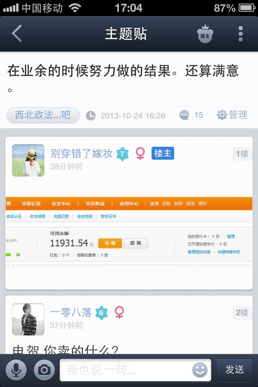Tap the comment bubble reply count icon
Viewport: 258px width, 387px height.
pos(184,115)
